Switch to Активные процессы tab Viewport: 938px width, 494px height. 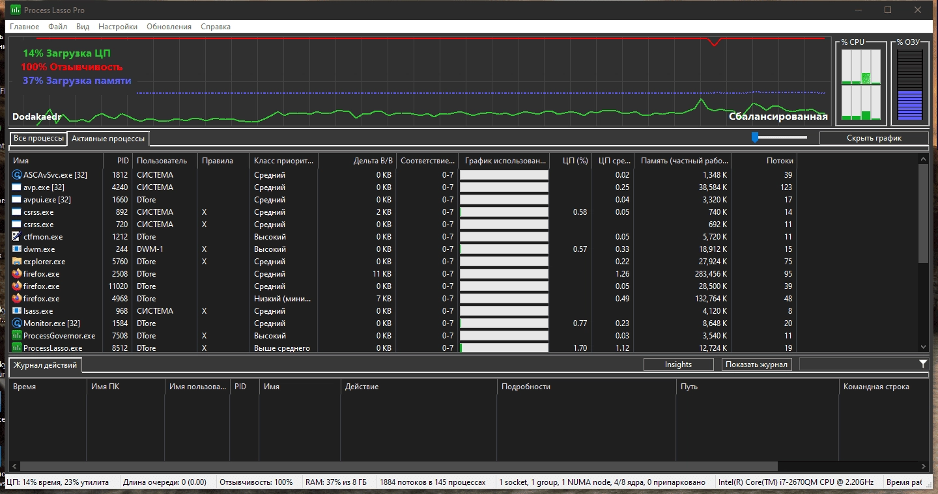[x=108, y=139]
